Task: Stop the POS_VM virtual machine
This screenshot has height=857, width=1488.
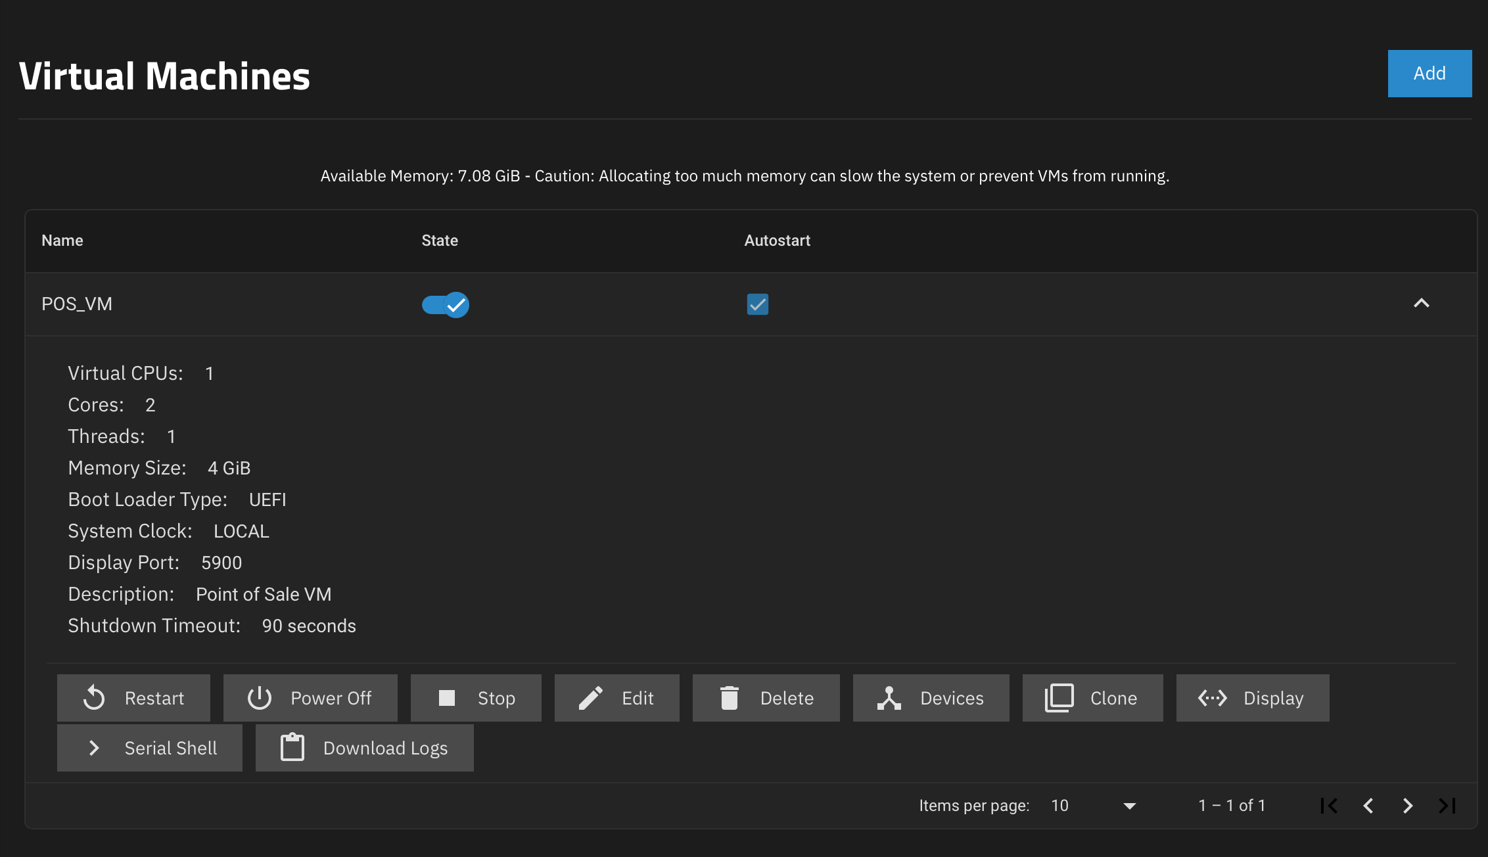Action: click(x=476, y=698)
